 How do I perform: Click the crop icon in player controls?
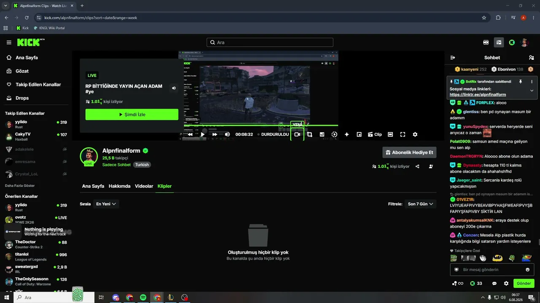(310, 134)
